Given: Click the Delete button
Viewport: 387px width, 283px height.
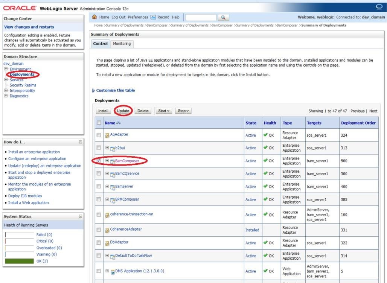Looking at the screenshot, I should [x=143, y=111].
